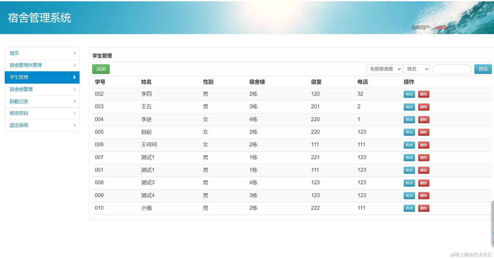494x259 pixels.
Task: Click 修改 in the 007 row
Action: coord(409,158)
